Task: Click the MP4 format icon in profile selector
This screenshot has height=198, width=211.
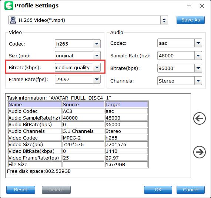Action: click(x=13, y=20)
